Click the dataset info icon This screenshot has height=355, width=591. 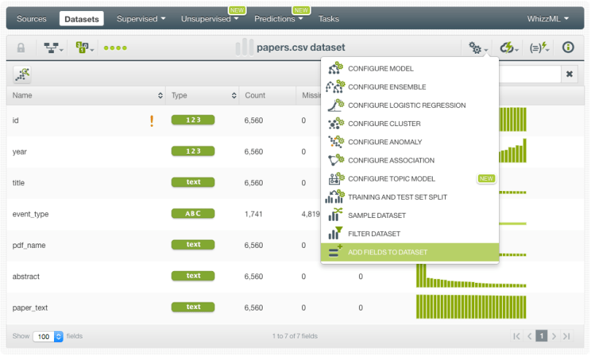[568, 48]
